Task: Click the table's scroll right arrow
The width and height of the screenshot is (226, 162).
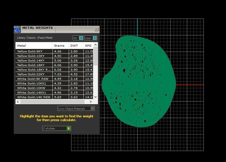Action: [91, 102]
